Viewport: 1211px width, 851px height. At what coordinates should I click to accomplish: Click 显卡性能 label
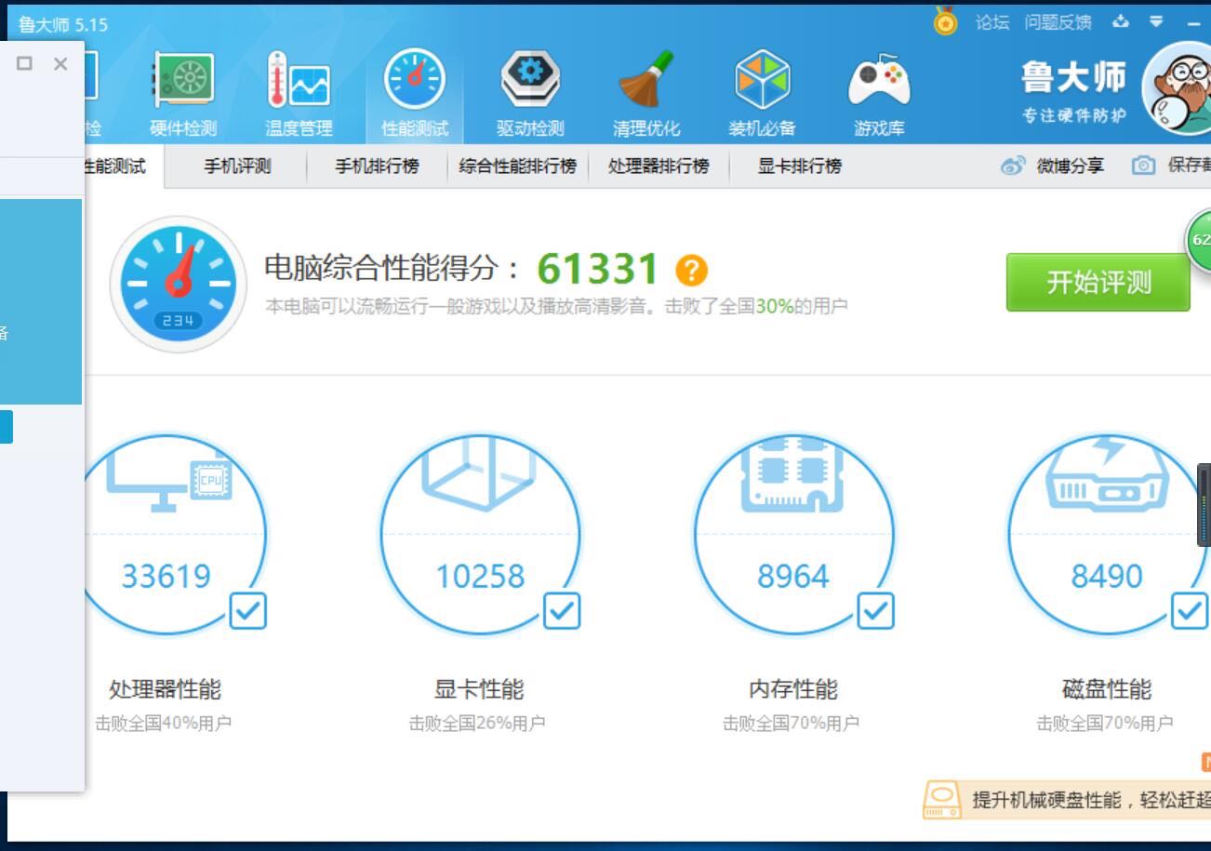479,690
